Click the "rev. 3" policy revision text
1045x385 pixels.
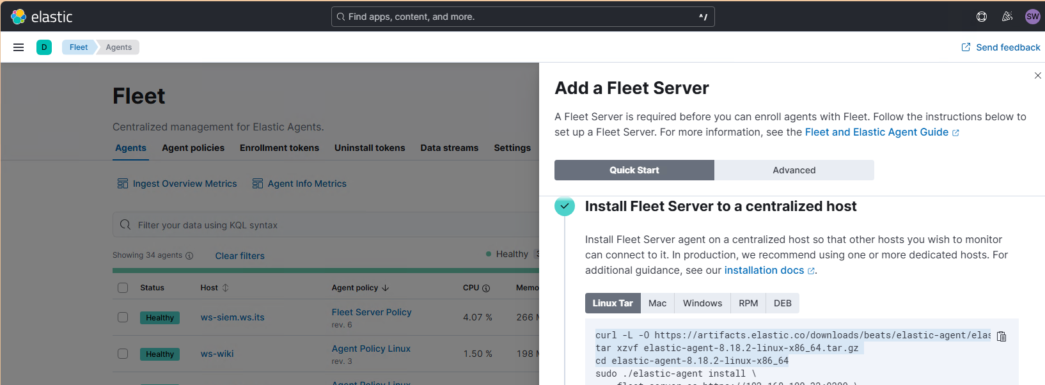[x=342, y=361]
